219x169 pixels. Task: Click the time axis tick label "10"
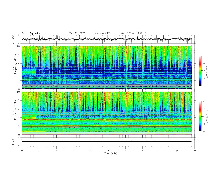click(x=194, y=150)
